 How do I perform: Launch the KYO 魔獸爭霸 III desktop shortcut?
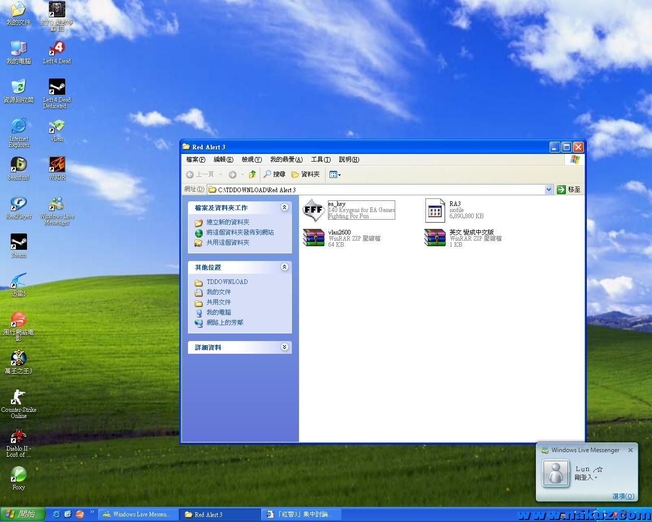point(57,15)
